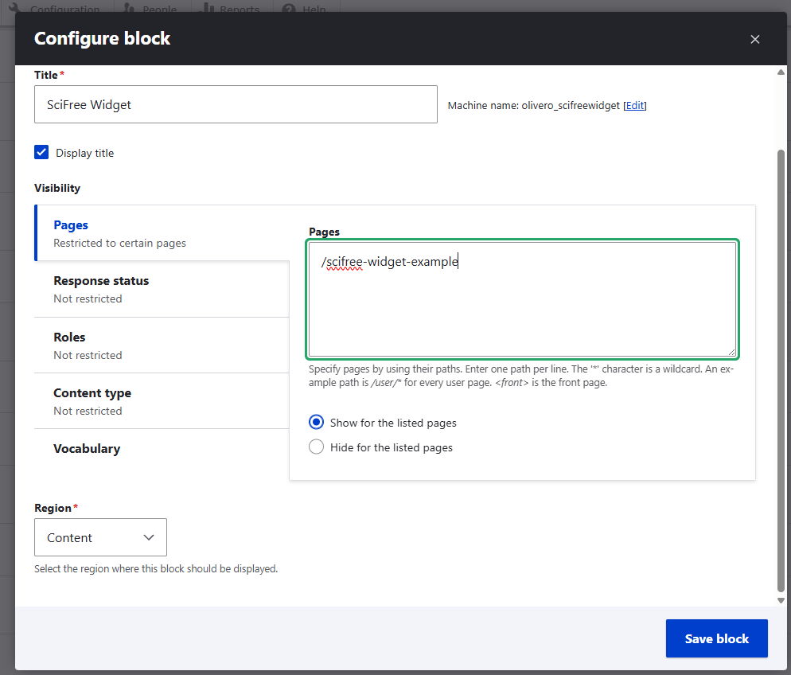Edit the machine name olivero_scifreewidget
791x675 pixels.
(634, 105)
